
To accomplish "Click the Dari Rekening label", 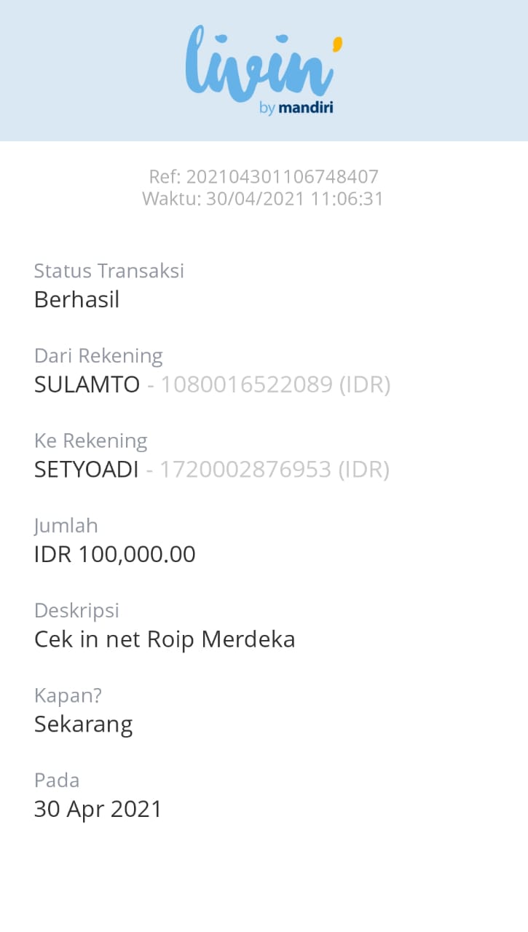I will click(x=98, y=355).
